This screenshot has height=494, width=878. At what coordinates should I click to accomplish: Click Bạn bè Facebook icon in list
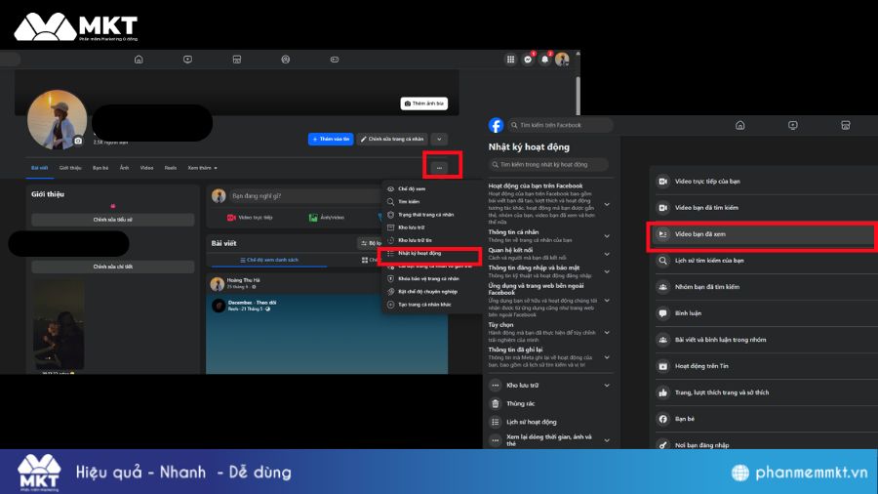pos(663,419)
